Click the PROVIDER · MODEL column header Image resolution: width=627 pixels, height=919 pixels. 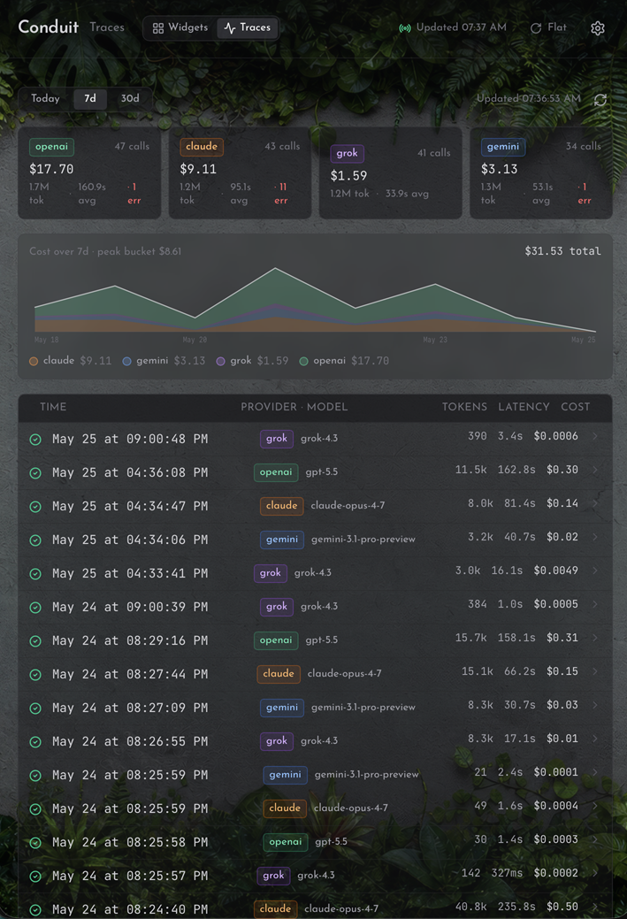294,407
